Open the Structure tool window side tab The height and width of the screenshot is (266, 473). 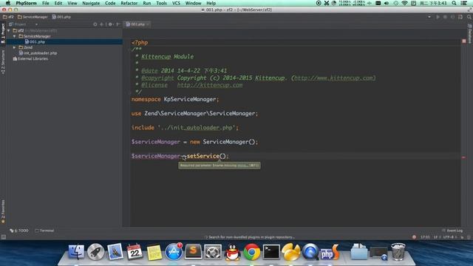(3, 62)
